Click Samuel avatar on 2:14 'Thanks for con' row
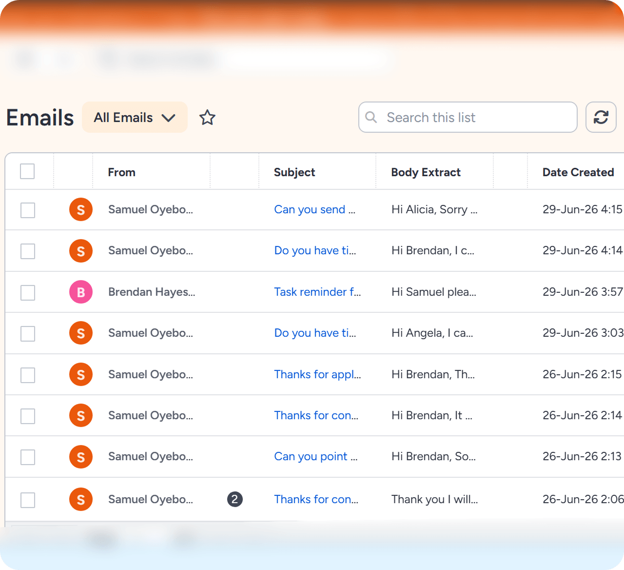The width and height of the screenshot is (624, 570). coord(81,415)
